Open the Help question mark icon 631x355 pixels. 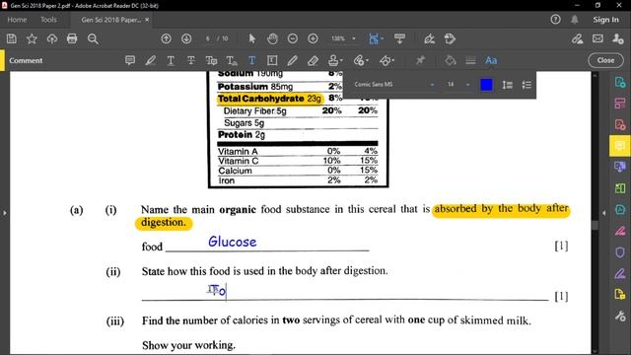coord(555,20)
